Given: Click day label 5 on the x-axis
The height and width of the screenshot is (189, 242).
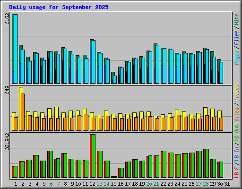Looking at the screenshot, I should [x=44, y=184].
